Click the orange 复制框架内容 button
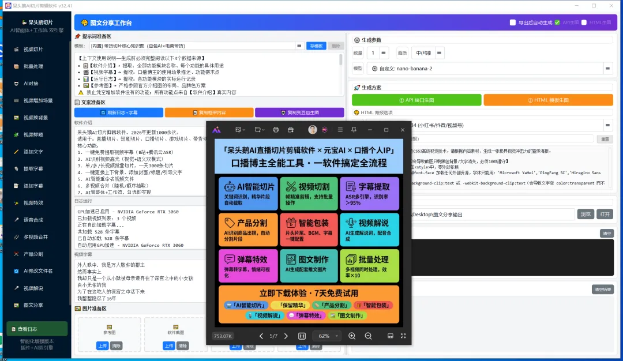Image resolution: width=623 pixels, height=361 pixels. click(x=209, y=113)
